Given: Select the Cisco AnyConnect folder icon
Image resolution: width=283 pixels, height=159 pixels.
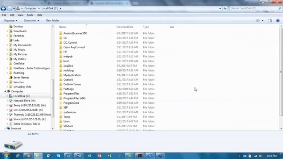Looking at the screenshot, I should pos(61,47).
